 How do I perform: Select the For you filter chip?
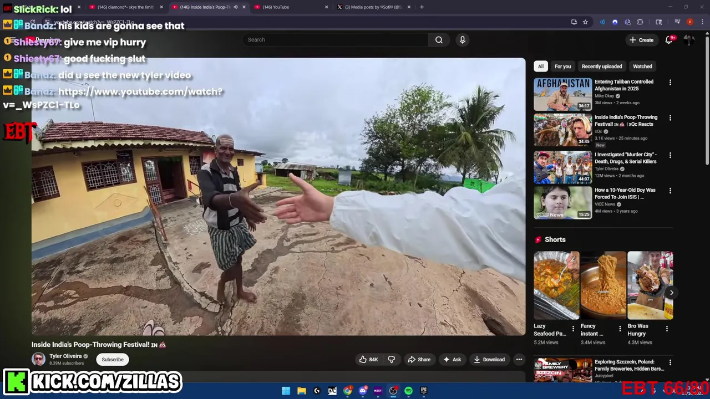pos(562,66)
